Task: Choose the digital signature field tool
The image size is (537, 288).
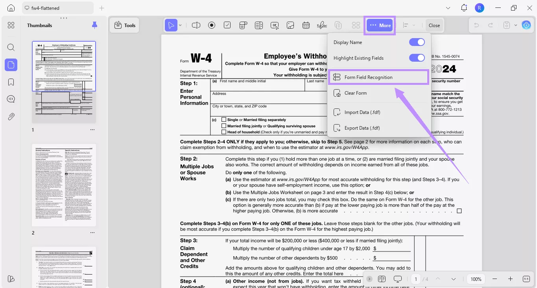Action: pos(322,25)
